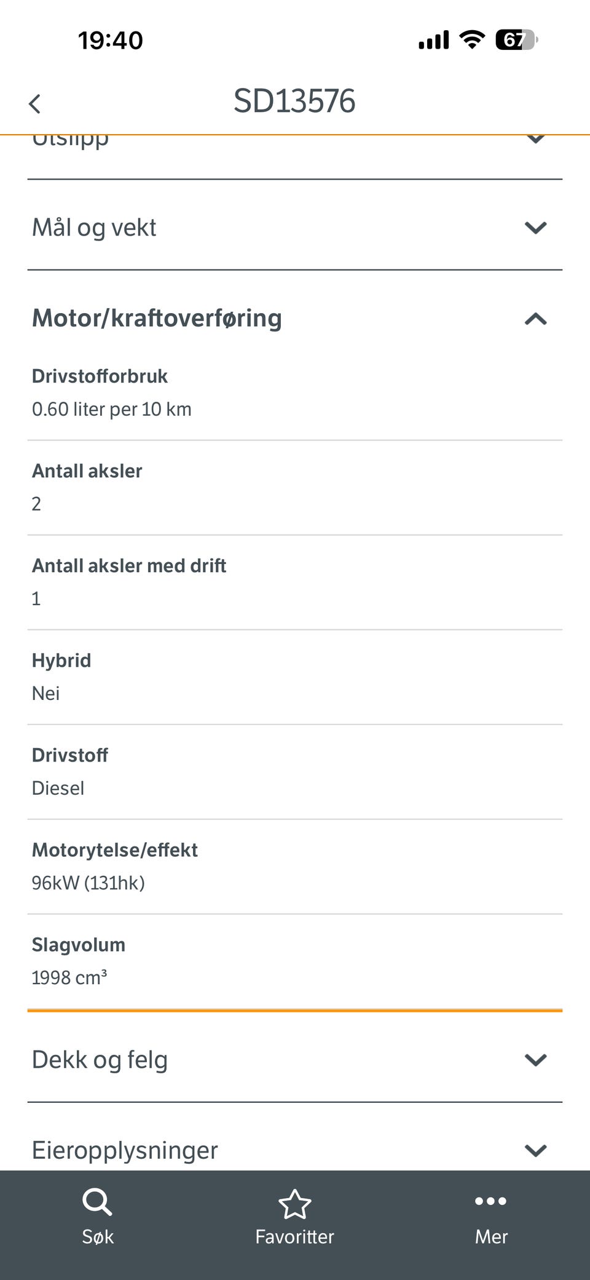Image resolution: width=590 pixels, height=1280 pixels.
Task: Expand the Mål og vekt chevron
Action: point(535,228)
